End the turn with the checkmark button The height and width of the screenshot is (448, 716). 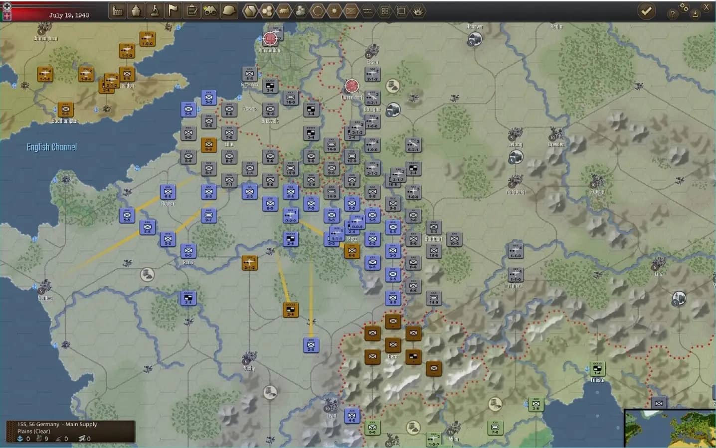pos(647,10)
